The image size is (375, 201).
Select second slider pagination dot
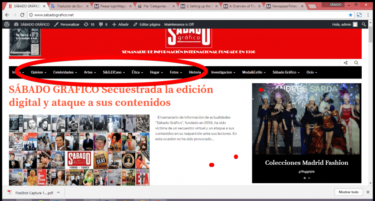[x=309, y=178]
